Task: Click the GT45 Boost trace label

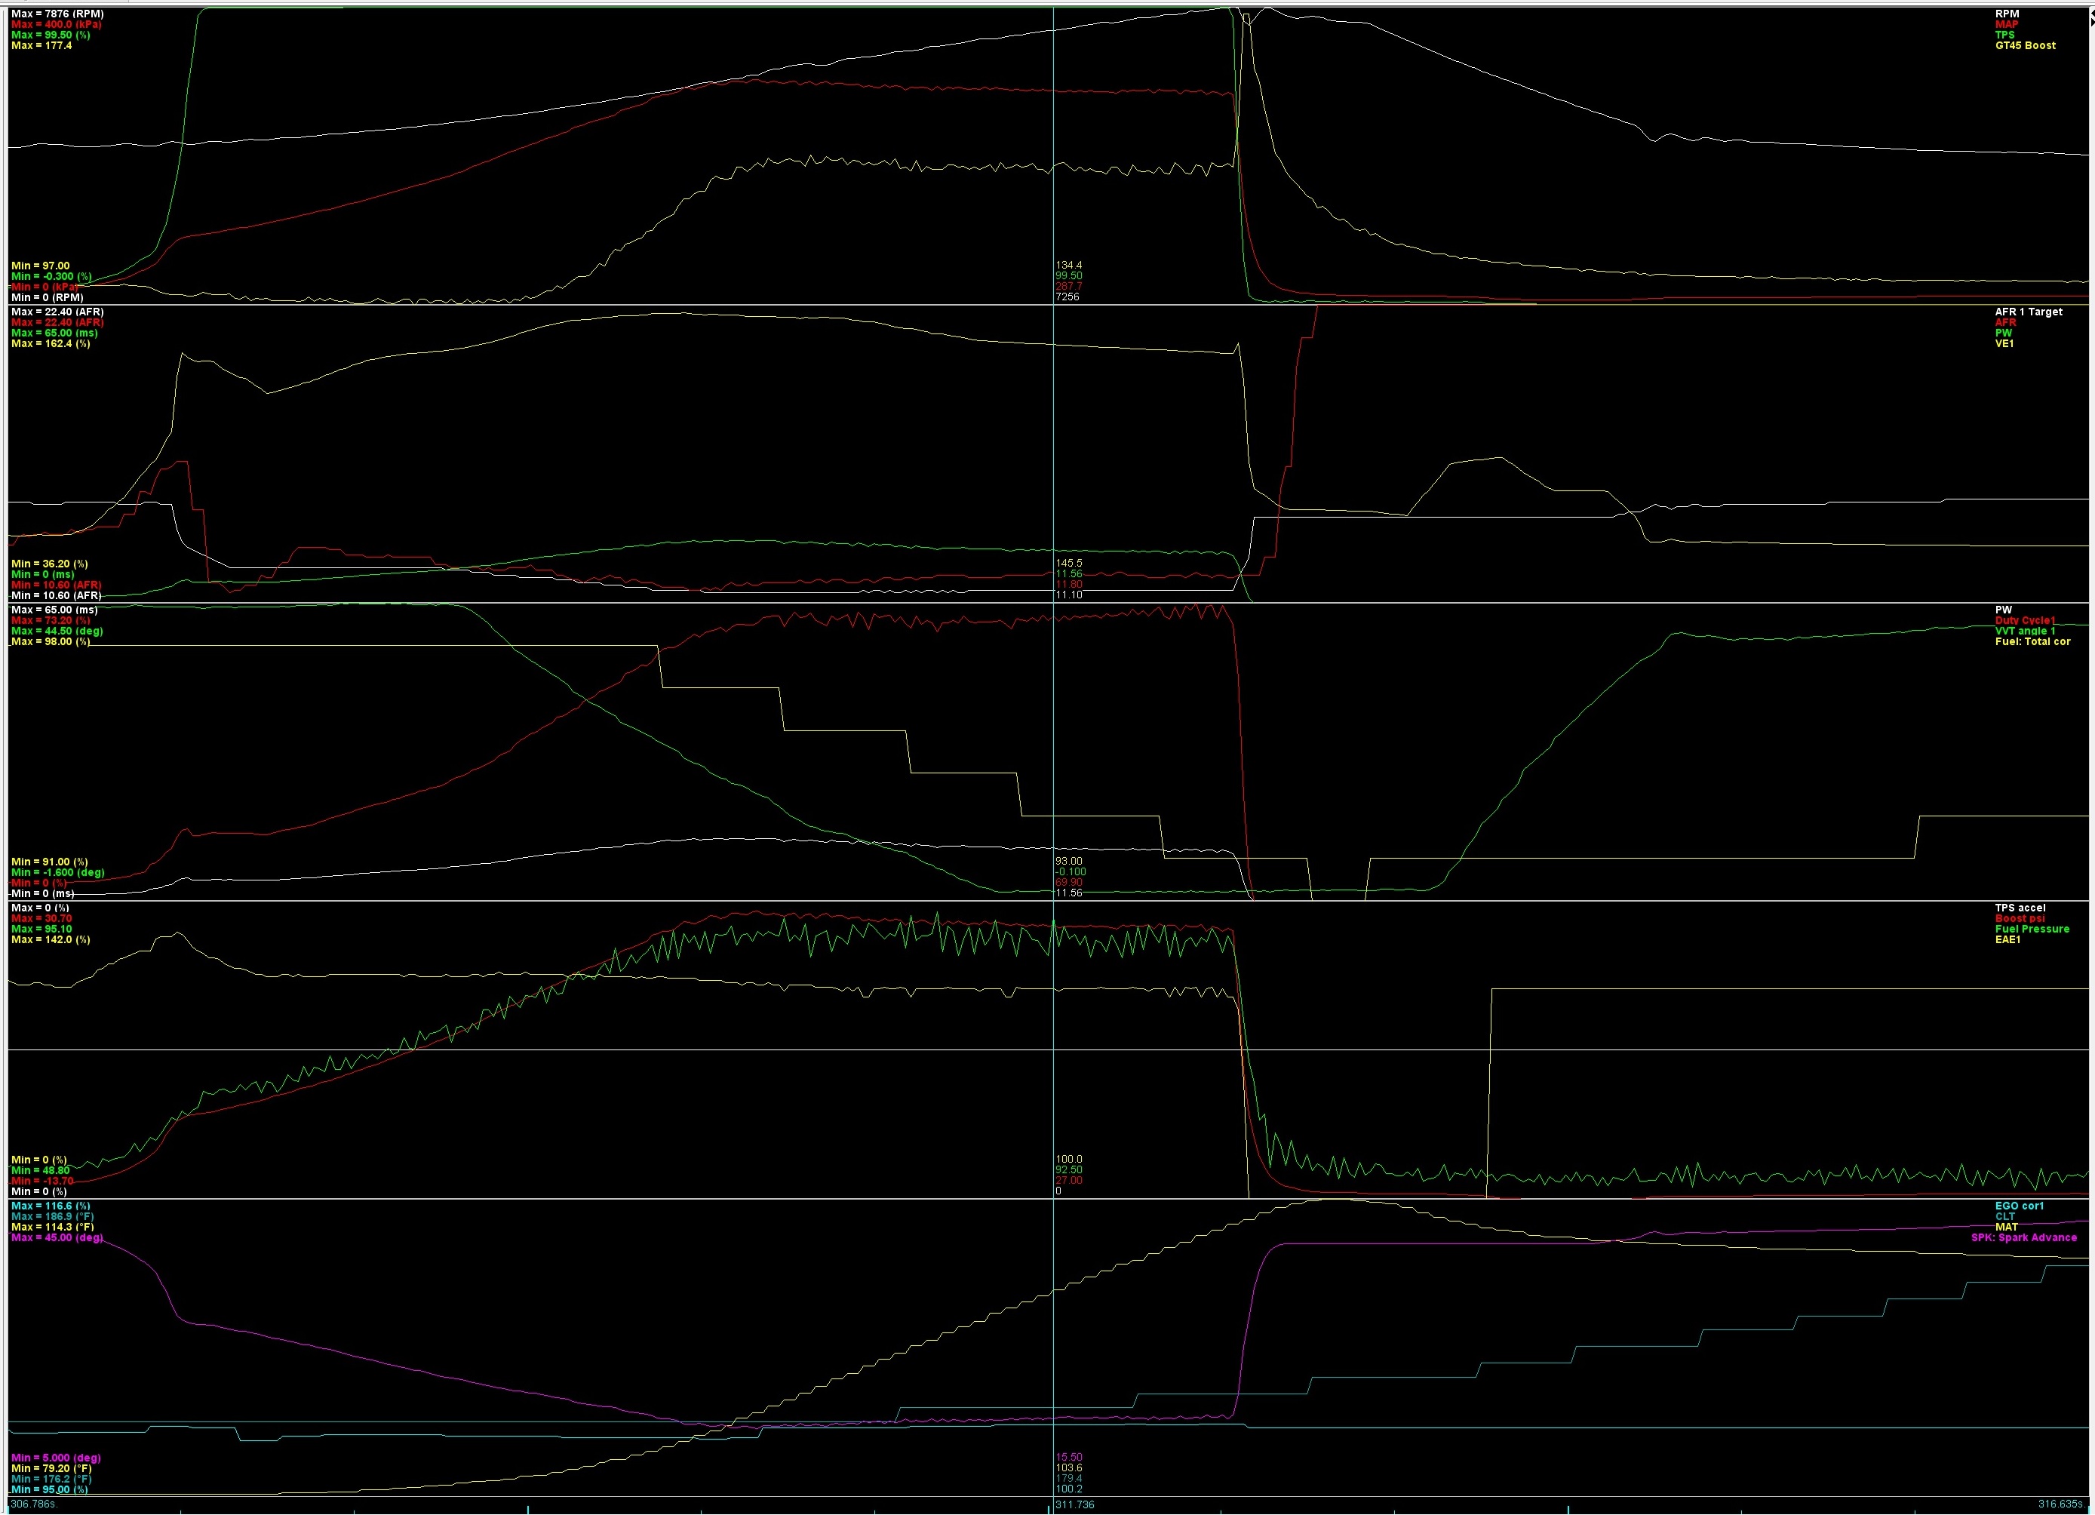Action: tap(2025, 45)
